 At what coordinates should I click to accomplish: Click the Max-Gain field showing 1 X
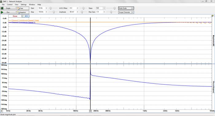tap(100, 12)
